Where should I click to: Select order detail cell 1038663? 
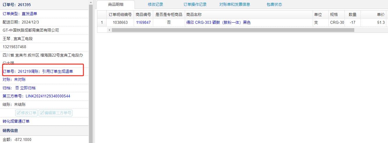[120, 22]
